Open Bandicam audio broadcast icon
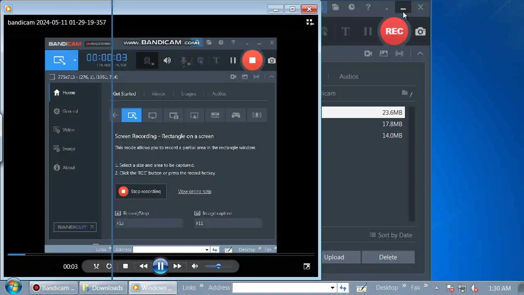 [x=399, y=53]
